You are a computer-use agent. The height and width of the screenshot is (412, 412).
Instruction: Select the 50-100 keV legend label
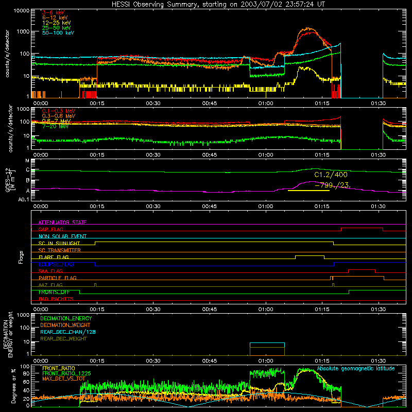[x=58, y=33]
